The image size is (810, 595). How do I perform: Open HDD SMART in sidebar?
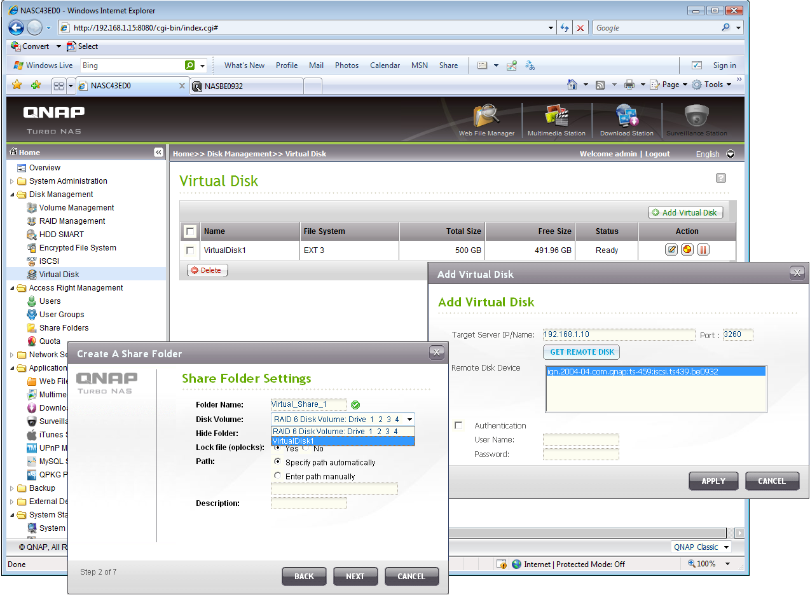(x=61, y=235)
